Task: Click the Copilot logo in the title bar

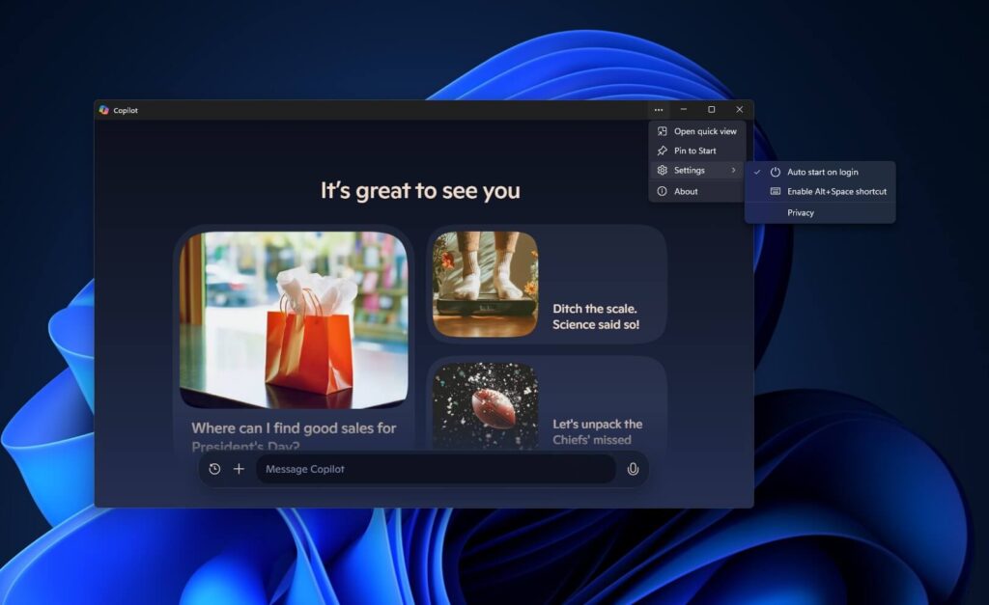Action: 106,109
